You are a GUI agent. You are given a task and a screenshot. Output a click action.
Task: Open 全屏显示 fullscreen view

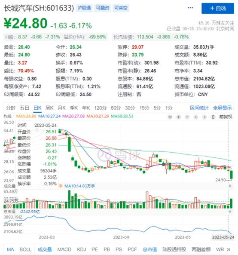pos(222,108)
